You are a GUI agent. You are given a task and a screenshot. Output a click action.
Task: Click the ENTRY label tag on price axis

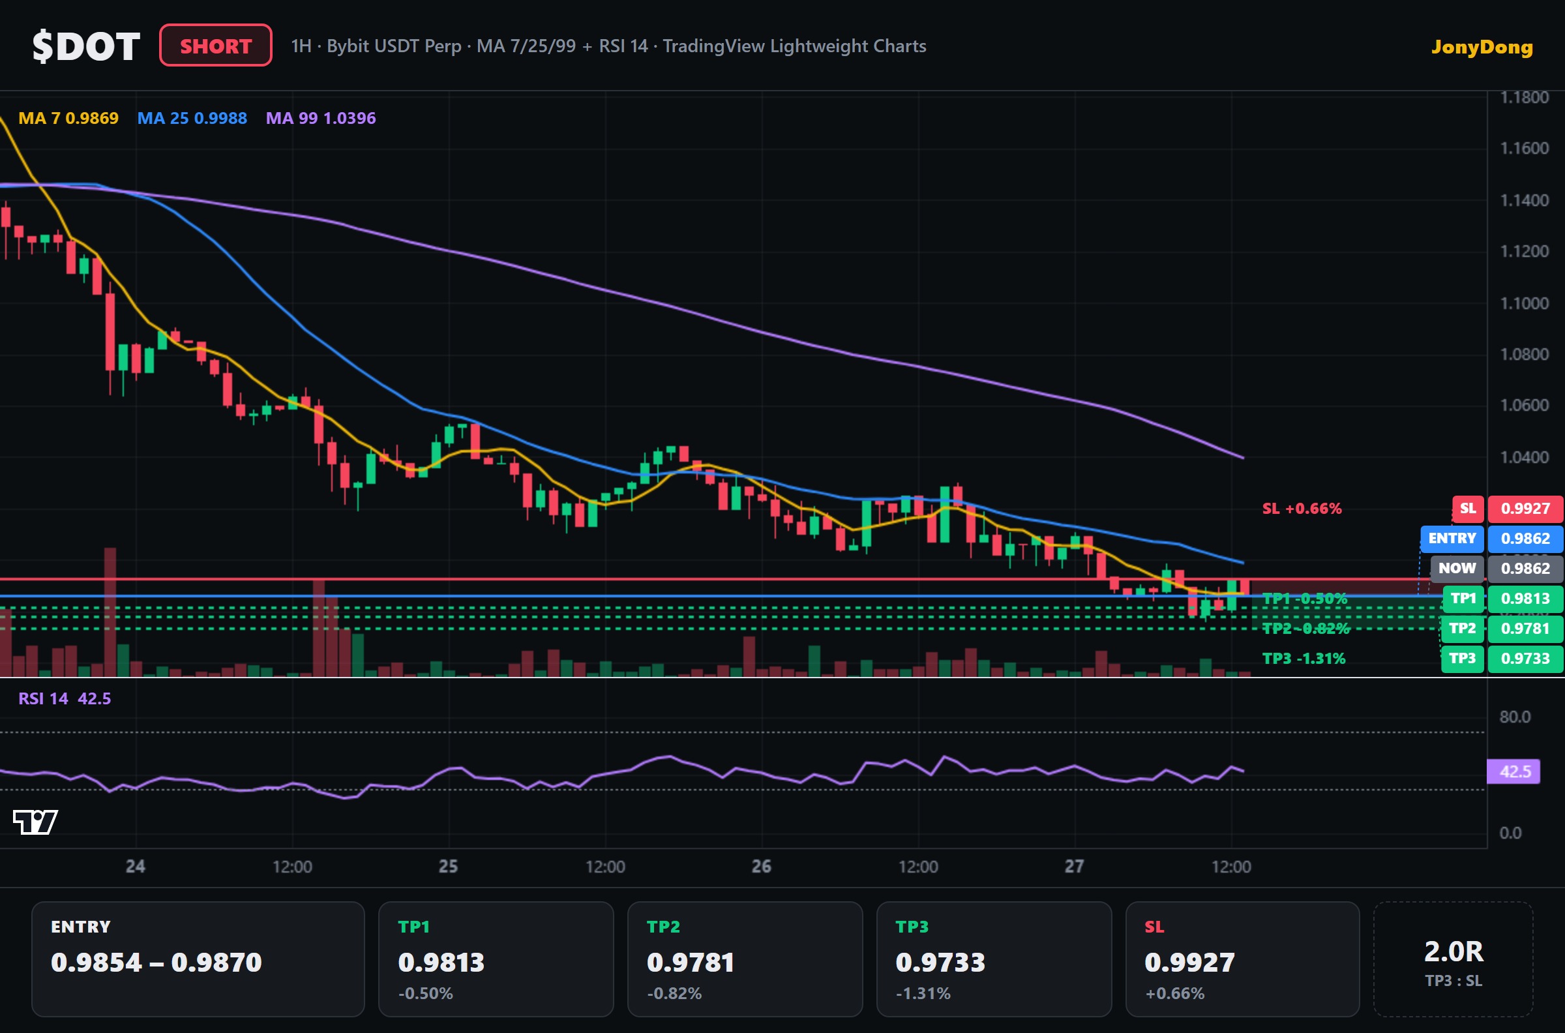click(x=1452, y=538)
